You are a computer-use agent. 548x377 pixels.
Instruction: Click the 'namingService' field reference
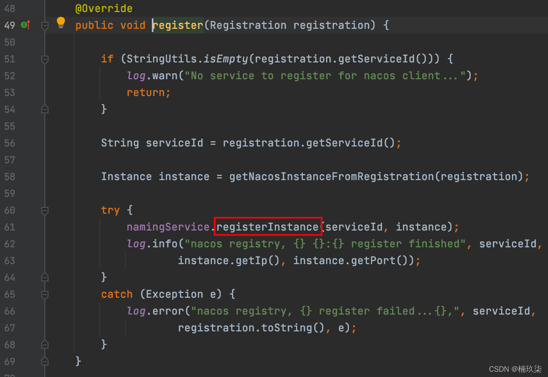click(x=168, y=227)
